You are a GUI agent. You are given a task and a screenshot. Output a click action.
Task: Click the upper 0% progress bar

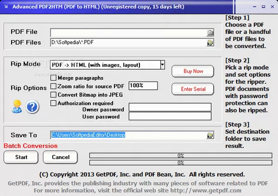pos(181,155)
